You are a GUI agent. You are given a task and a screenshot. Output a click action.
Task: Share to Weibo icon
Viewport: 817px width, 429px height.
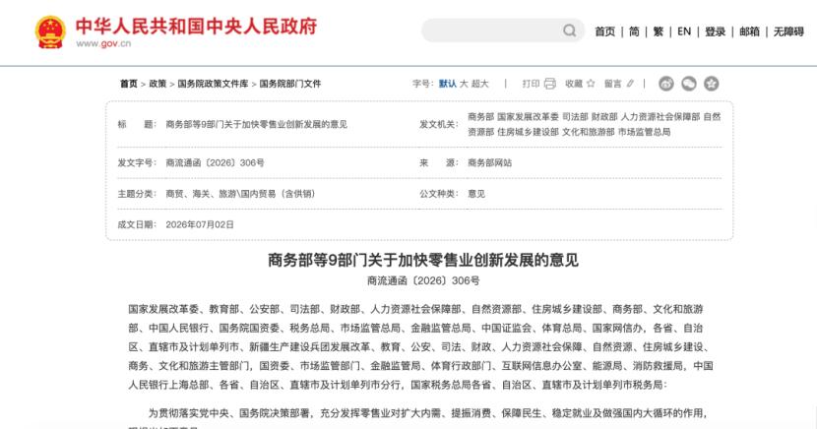pos(665,84)
